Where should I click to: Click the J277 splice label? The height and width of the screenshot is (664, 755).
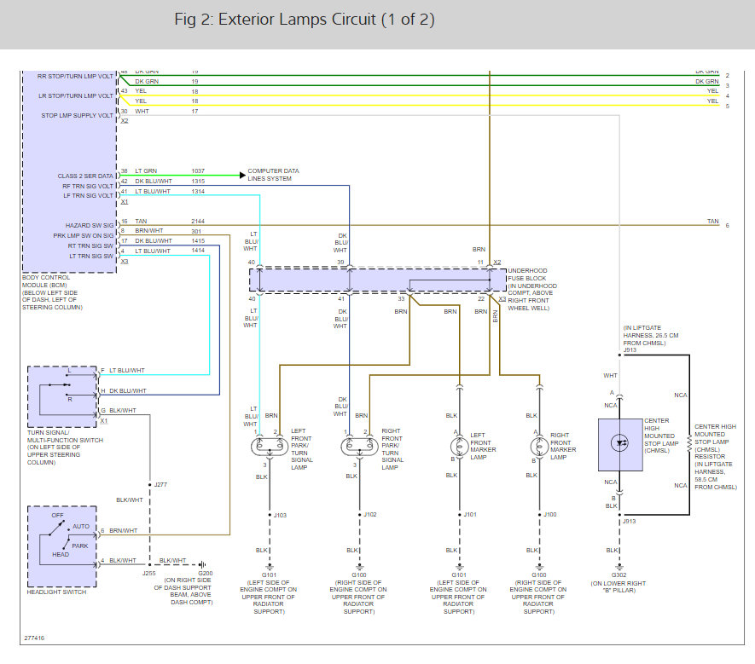(161, 484)
